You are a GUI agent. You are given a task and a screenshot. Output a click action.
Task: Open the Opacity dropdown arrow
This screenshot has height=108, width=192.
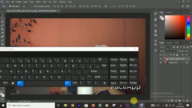190,51
